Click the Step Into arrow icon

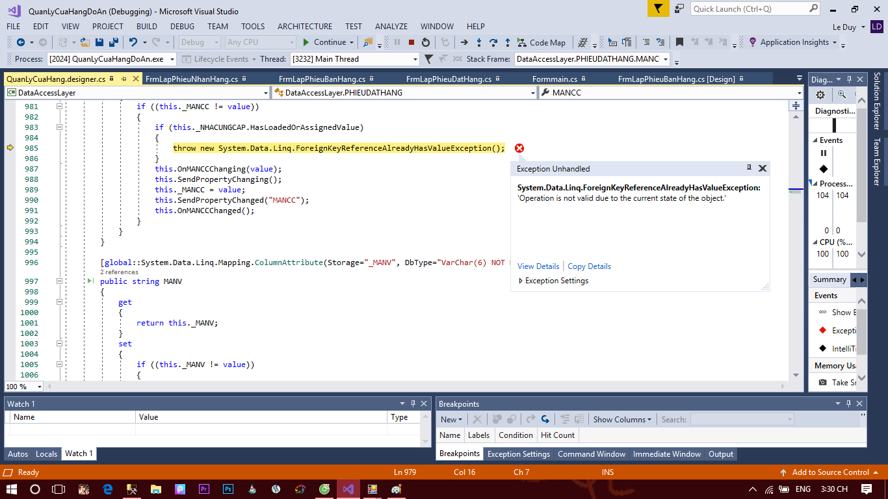coord(479,42)
